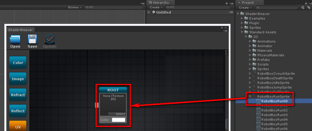312x131 pixels.
Task: Add a Color node from the sidebar
Action: coord(18,63)
